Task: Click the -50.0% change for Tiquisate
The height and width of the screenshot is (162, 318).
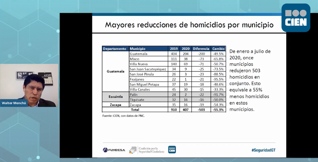Action: [x=219, y=100]
